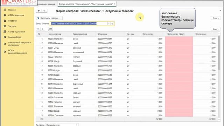The height and width of the screenshot is (126, 224).
Task: Click the бордовый characteristic cell
Action: [77, 61]
